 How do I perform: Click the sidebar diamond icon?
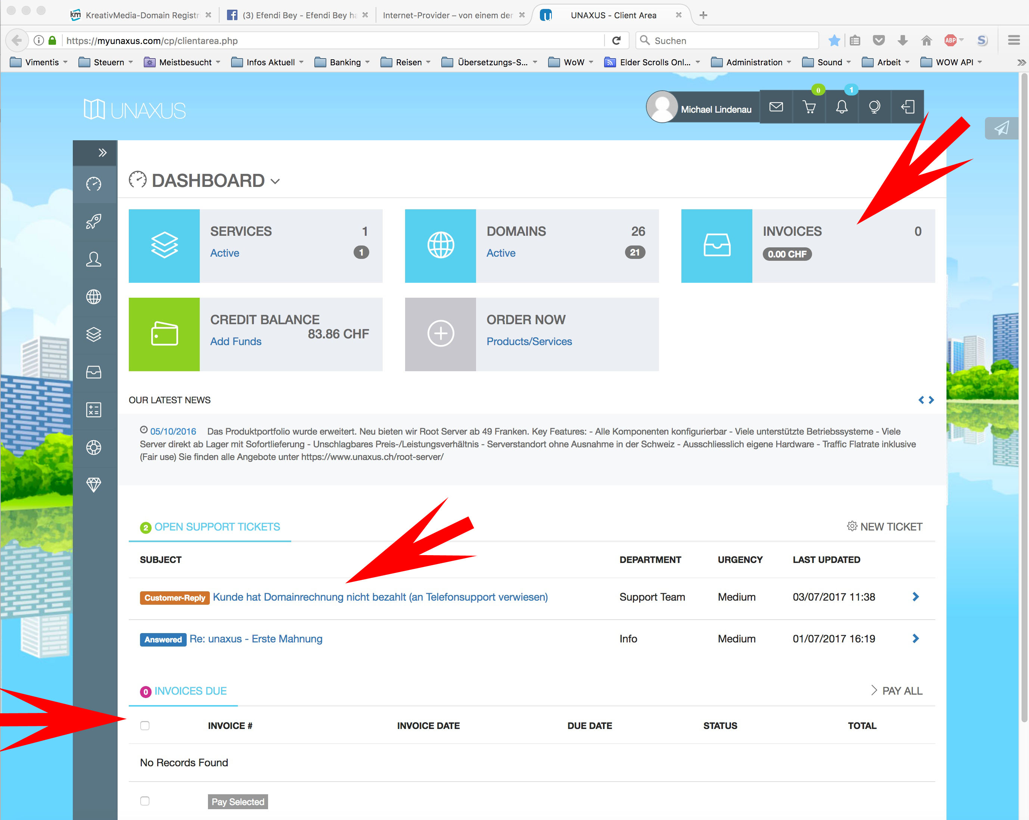(x=94, y=485)
